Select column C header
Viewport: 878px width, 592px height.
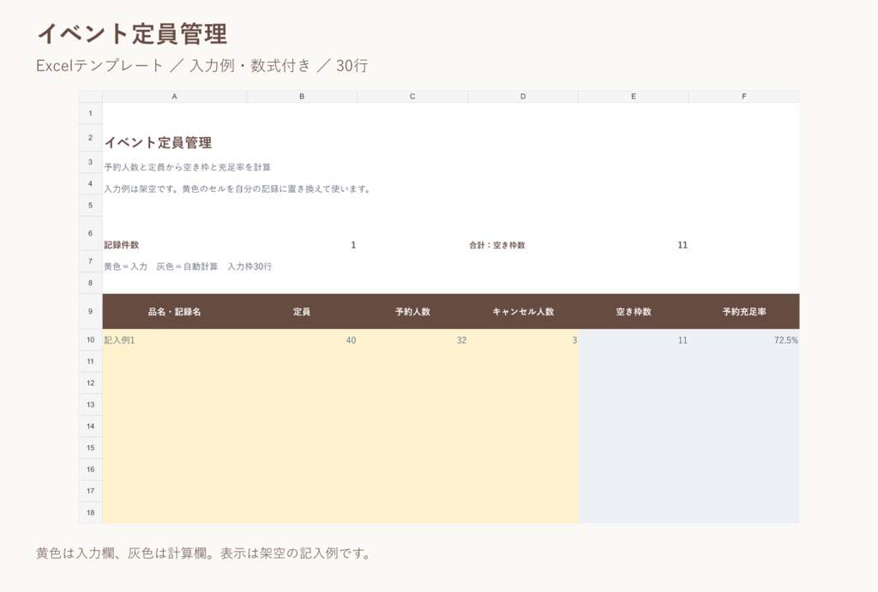tap(412, 96)
